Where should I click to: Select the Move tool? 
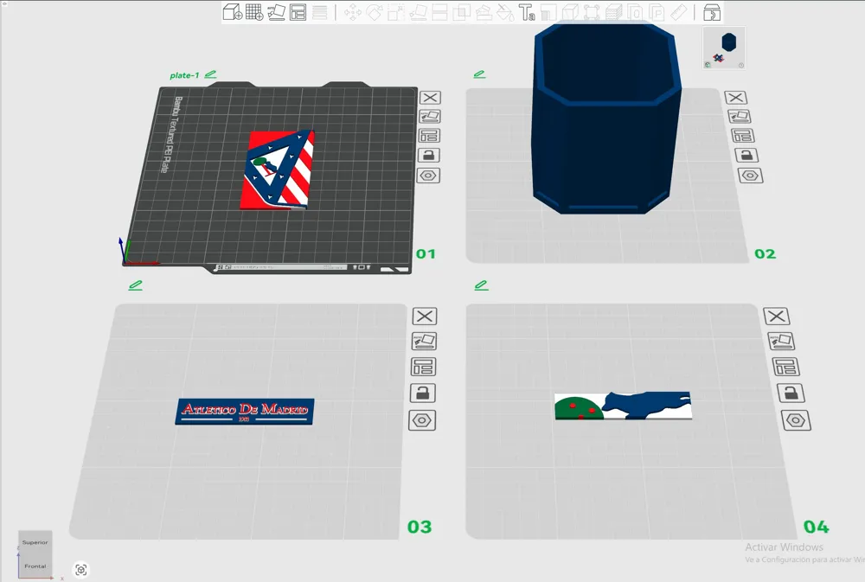pos(353,11)
